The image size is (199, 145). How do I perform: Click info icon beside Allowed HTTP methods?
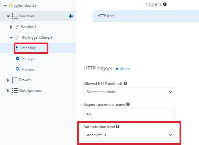point(125,83)
